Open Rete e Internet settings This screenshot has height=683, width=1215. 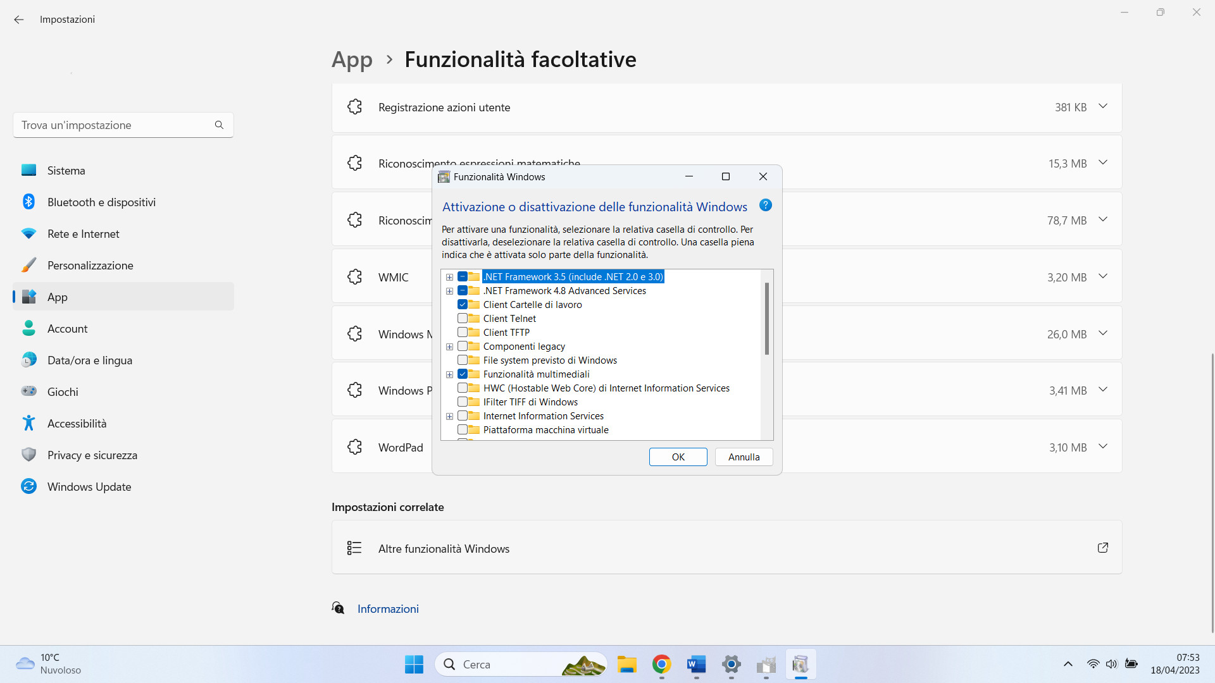(83, 233)
